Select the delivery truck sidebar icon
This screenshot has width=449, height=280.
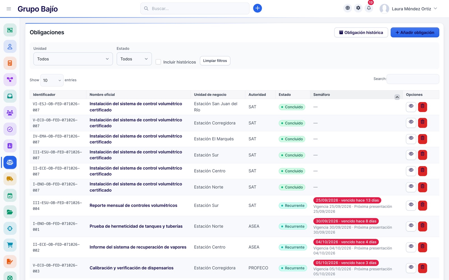tap(10, 179)
